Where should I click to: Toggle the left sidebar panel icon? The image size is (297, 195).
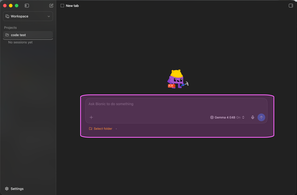coord(27,6)
